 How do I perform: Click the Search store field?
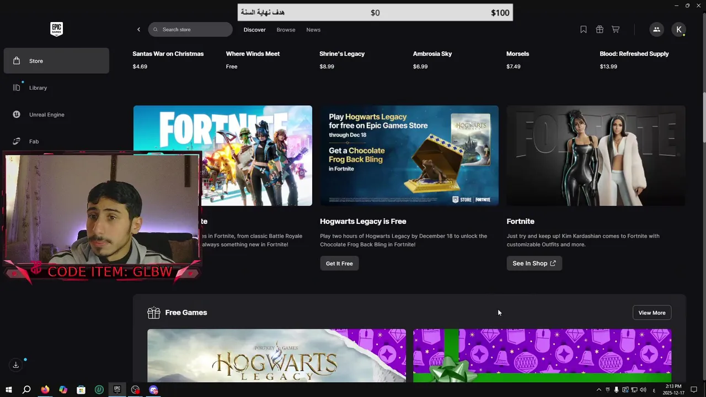coord(190,29)
